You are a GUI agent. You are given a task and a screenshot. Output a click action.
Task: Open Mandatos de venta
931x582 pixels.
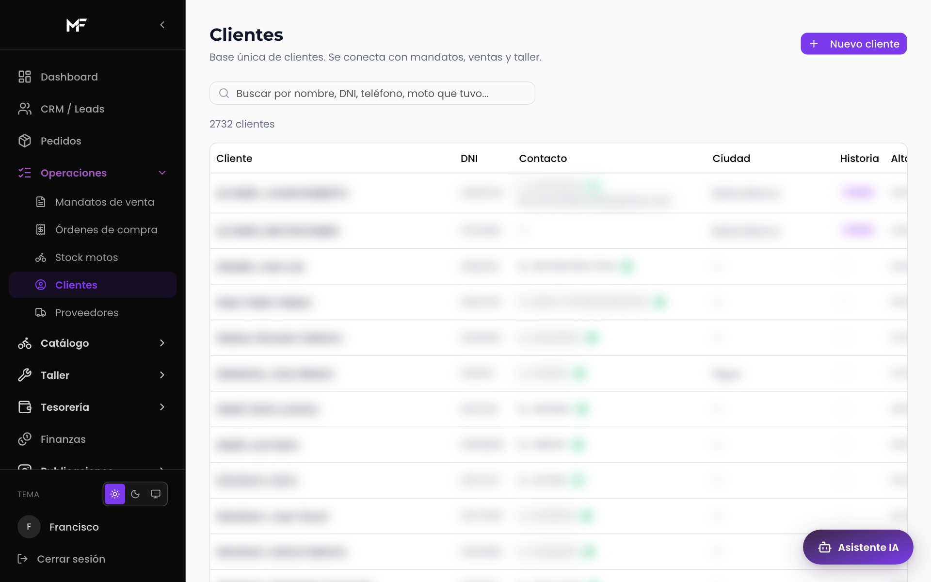(93, 202)
